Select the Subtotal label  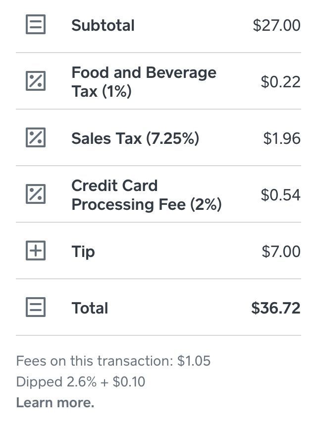click(103, 25)
